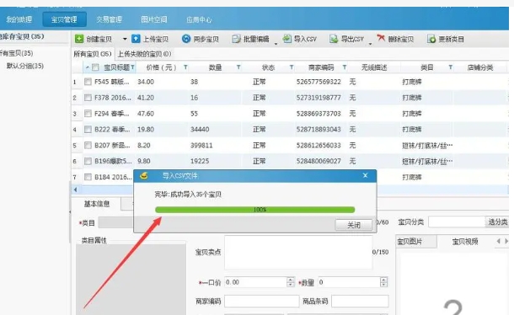514x315 pixels.
Task: Check the box for row B184 2016
Action: [x=88, y=177]
